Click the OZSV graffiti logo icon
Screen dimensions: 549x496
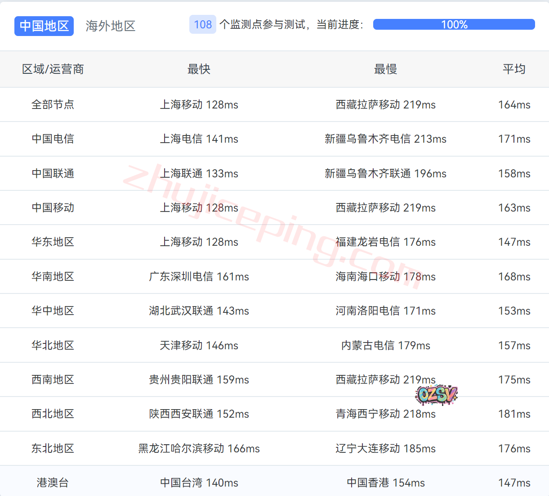pos(436,395)
